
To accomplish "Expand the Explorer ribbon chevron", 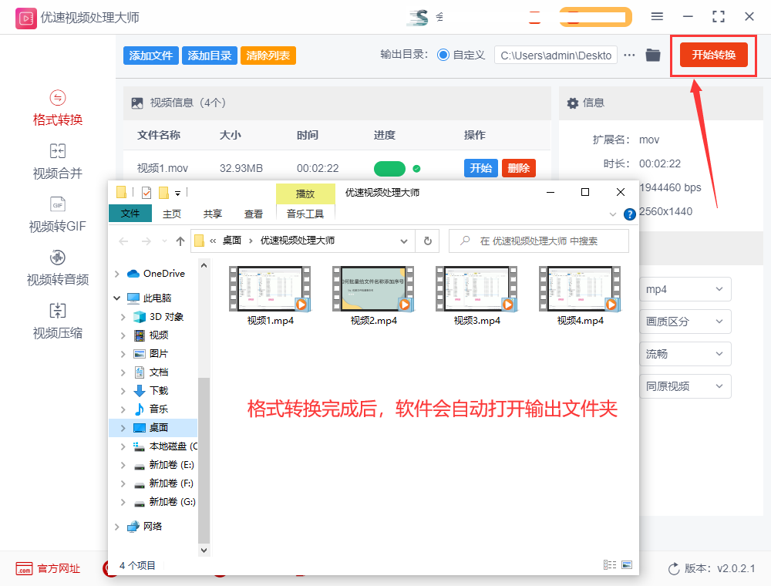I will click(613, 214).
